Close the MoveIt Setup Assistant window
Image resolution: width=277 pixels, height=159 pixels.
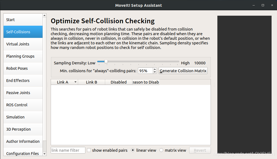[x=272, y=5]
